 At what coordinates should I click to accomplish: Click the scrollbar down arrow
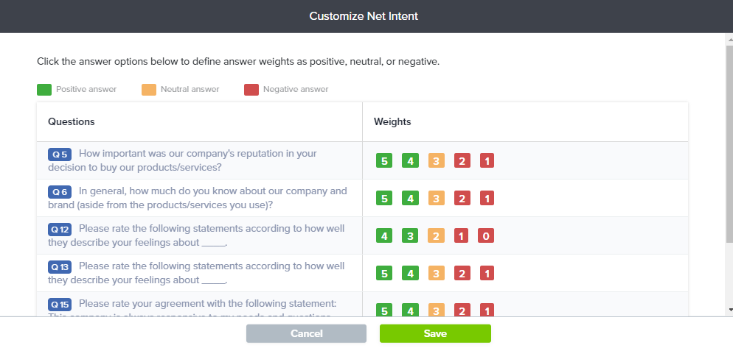pyautogui.click(x=729, y=310)
